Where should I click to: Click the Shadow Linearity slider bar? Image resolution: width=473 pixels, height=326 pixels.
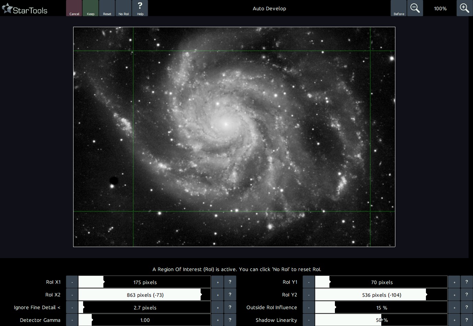point(381,320)
